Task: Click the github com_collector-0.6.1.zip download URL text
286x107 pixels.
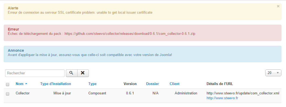Action: 130,34
